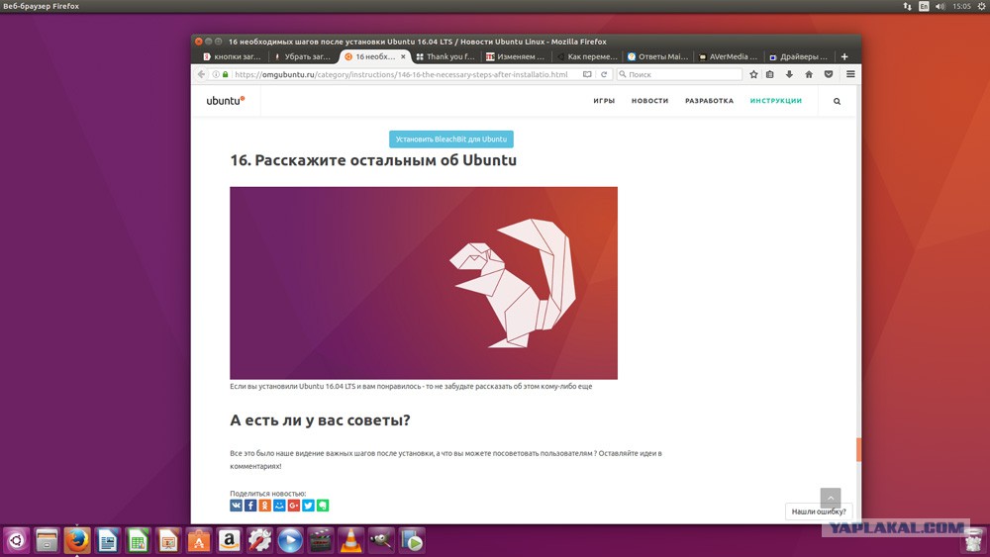Click the URL address bar field
Screen dimensions: 990x557
click(x=404, y=74)
